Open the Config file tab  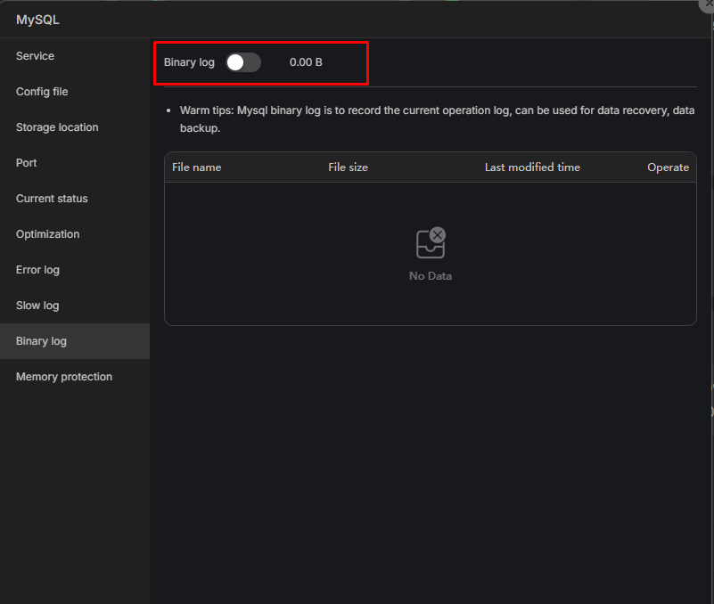click(x=75, y=92)
